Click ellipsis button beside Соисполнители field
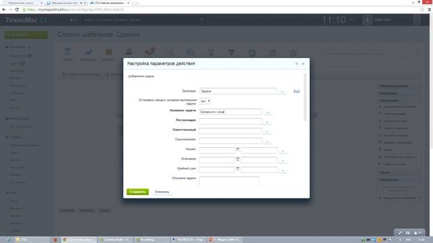The height and width of the screenshot is (243, 433). coord(267,141)
